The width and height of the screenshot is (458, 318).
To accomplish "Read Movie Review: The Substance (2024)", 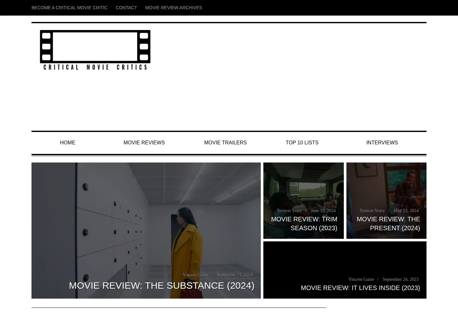I will click(162, 286).
